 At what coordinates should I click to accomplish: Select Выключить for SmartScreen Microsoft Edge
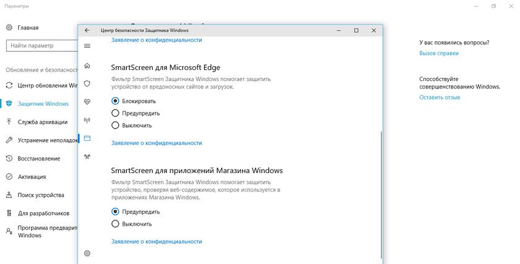(x=115, y=126)
